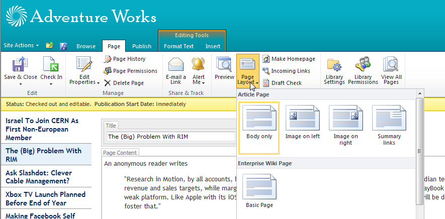Viewport: 445px width, 219px height.
Task: Click the Save & Close floppy disk icon
Action: pyautogui.click(x=20, y=64)
